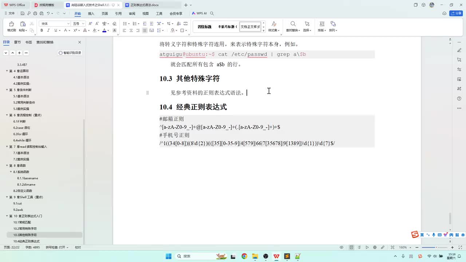Click the increase indent icon

pyautogui.click(x=151, y=24)
